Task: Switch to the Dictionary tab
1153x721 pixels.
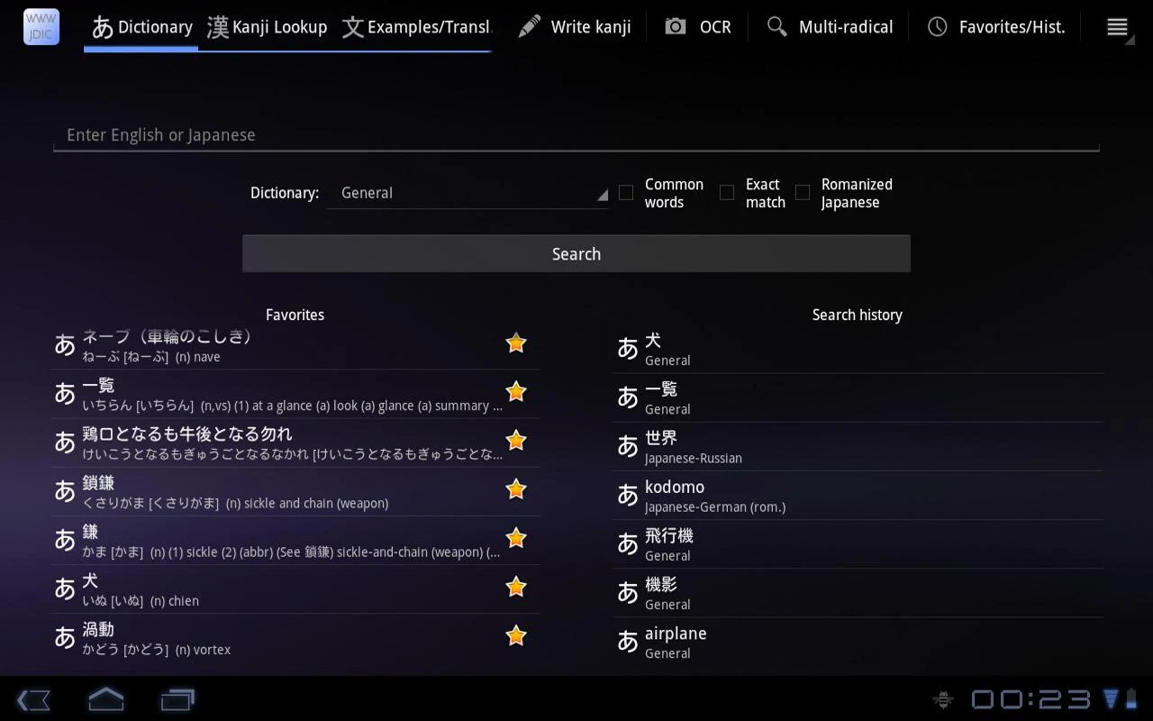Action: tap(141, 27)
